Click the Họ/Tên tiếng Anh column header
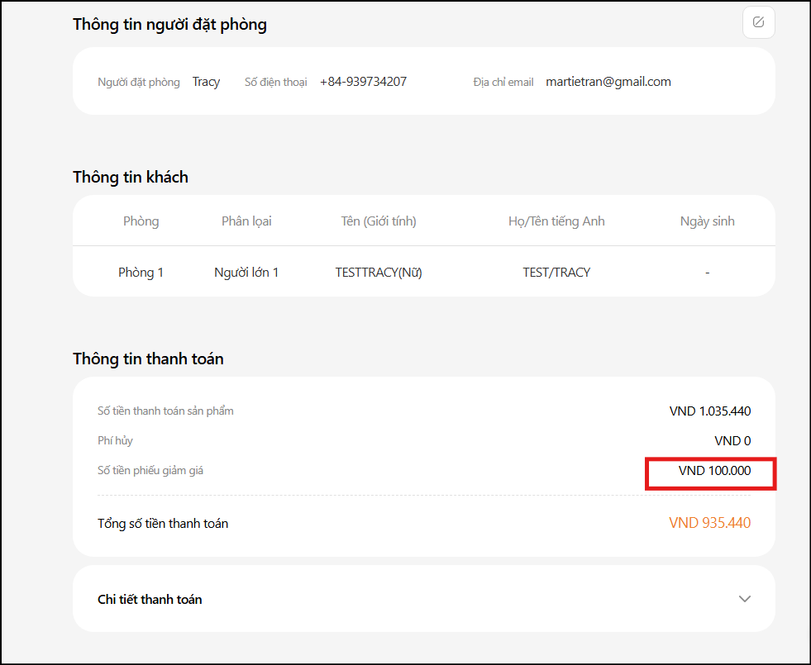The image size is (811, 665). [x=556, y=221]
